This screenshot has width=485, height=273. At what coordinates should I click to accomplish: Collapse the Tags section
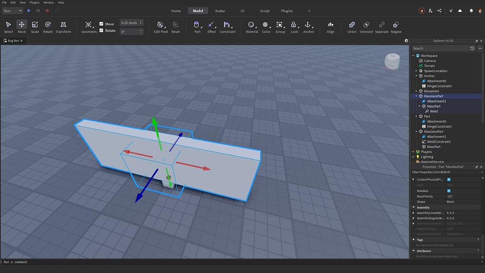pos(413,239)
